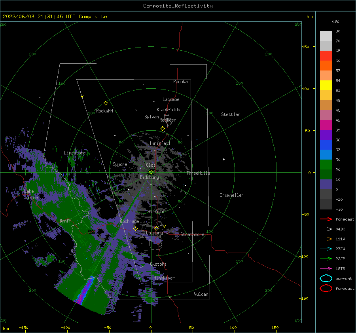The height and width of the screenshot is (333, 356).
Task: Click the -30 dBZ legend value
Action: pyautogui.click(x=339, y=209)
